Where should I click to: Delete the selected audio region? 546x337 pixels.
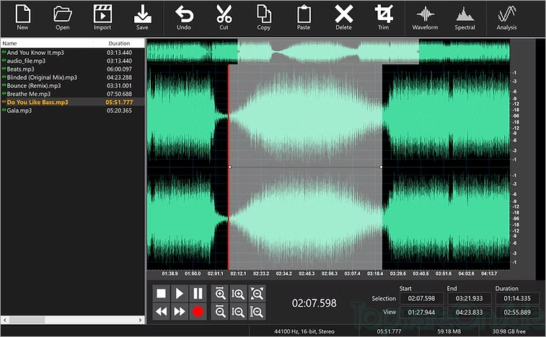[x=344, y=17]
